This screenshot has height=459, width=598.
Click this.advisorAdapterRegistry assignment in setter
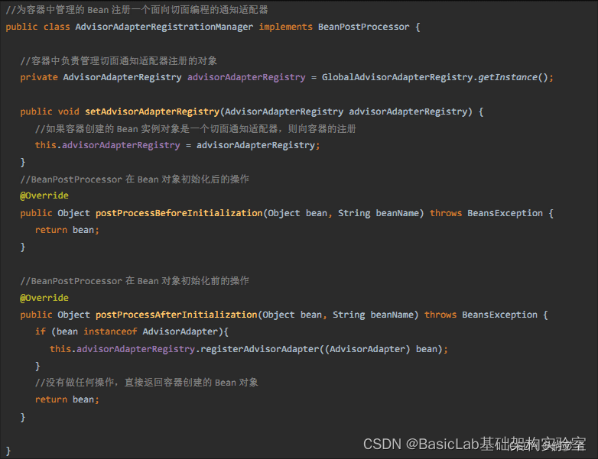107,146
